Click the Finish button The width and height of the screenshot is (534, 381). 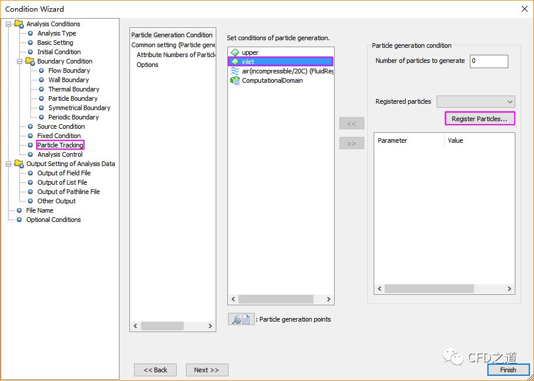pos(508,370)
